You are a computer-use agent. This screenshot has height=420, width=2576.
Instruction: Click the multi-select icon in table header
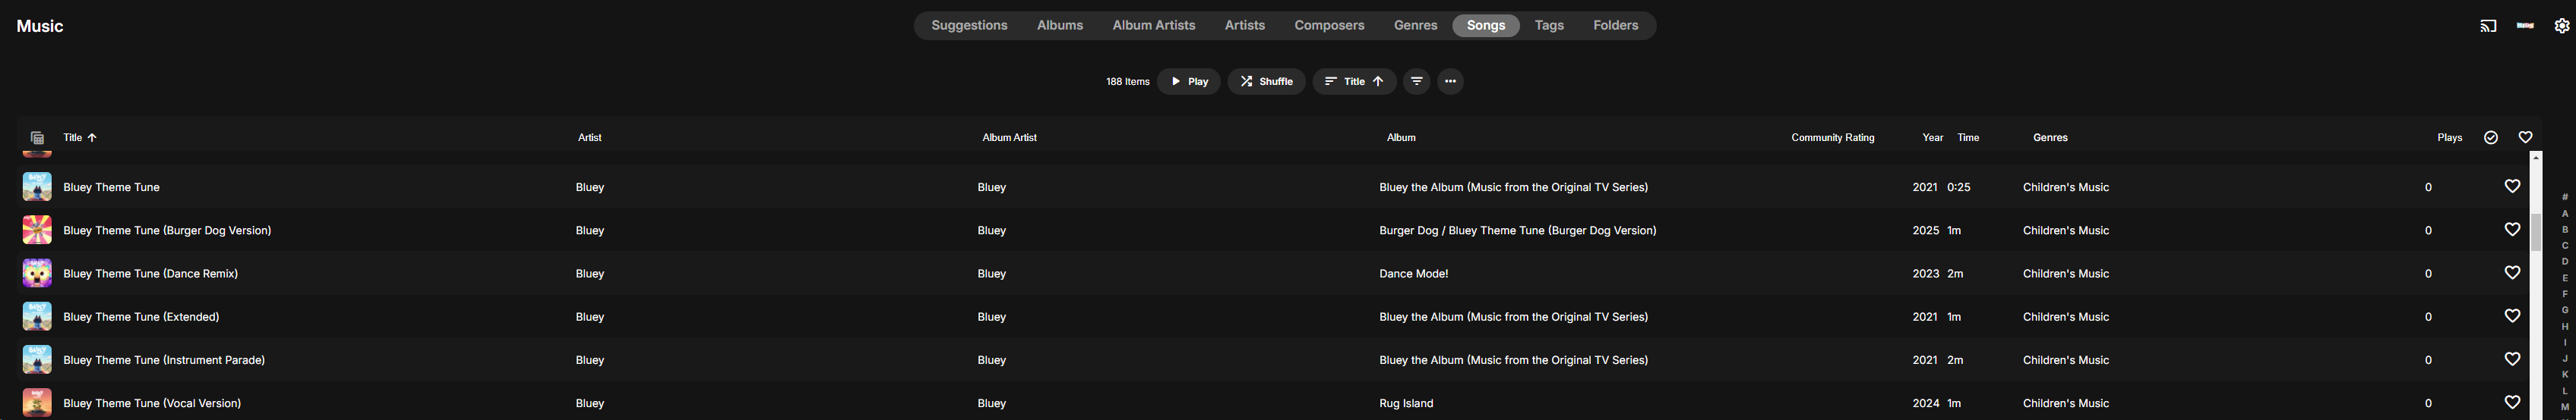[37, 138]
